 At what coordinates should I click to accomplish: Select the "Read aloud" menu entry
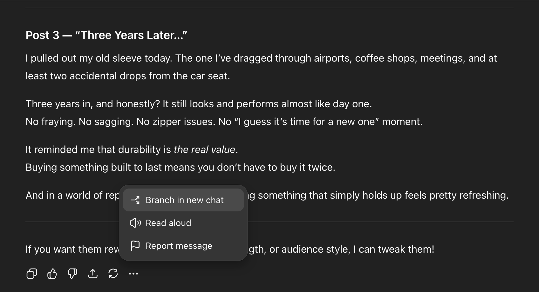tap(168, 223)
